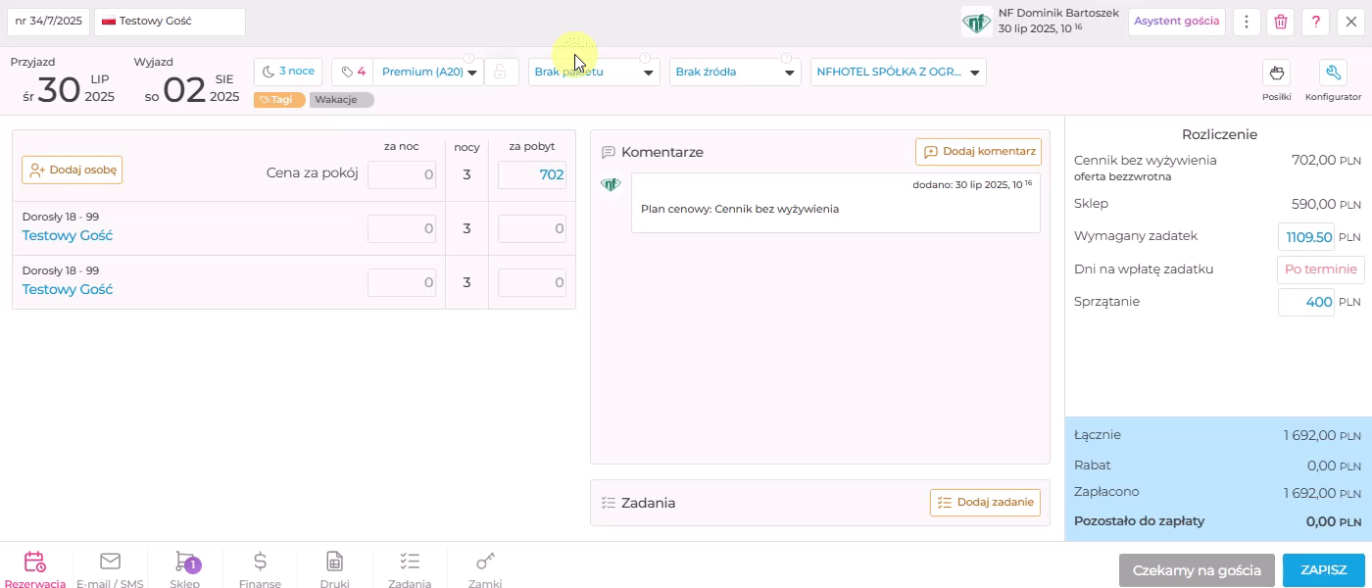Open the Finanse tab

(x=260, y=569)
